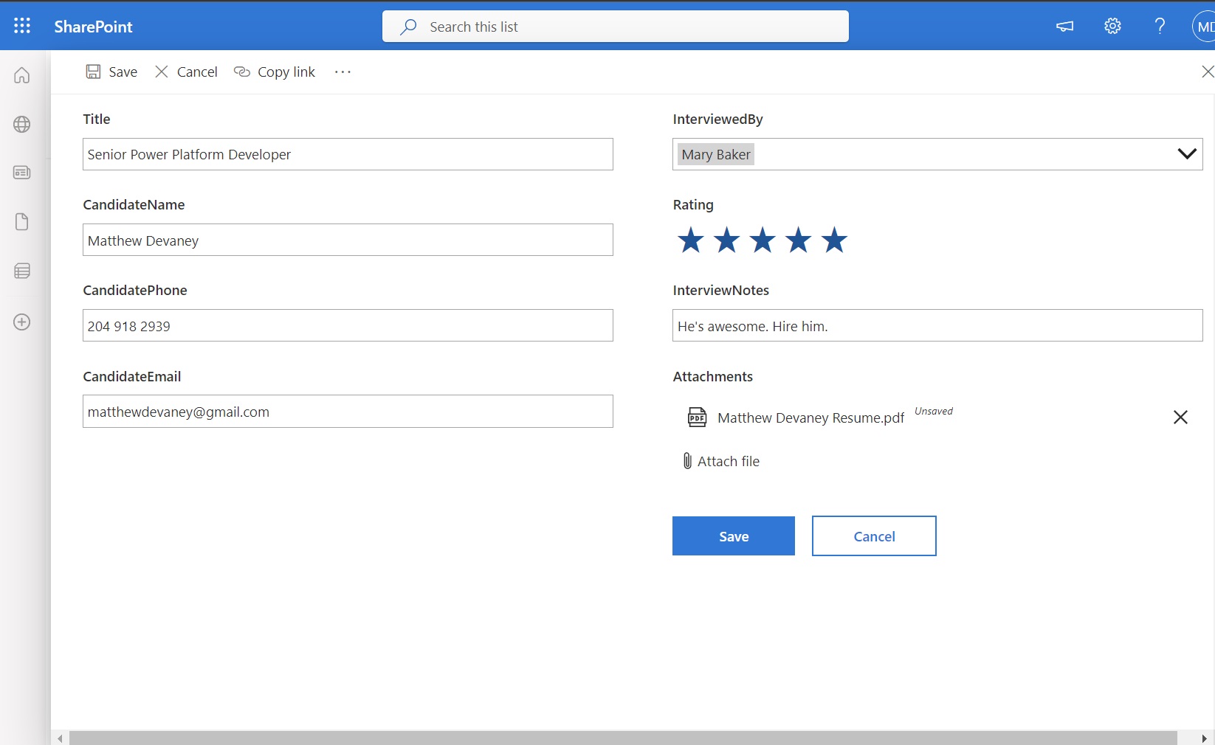Click the megaphone announcements icon
Viewport: 1215px width, 745px height.
(x=1064, y=26)
